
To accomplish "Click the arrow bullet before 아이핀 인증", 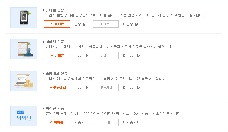I will tap(43, 108).
